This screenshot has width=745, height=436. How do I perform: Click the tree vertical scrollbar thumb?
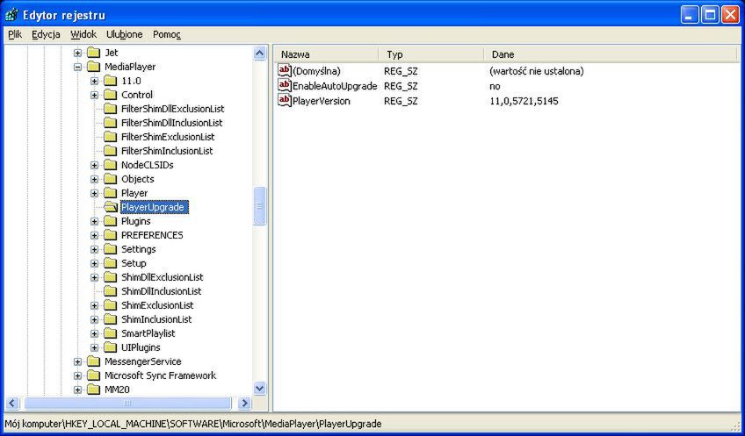pyautogui.click(x=259, y=205)
